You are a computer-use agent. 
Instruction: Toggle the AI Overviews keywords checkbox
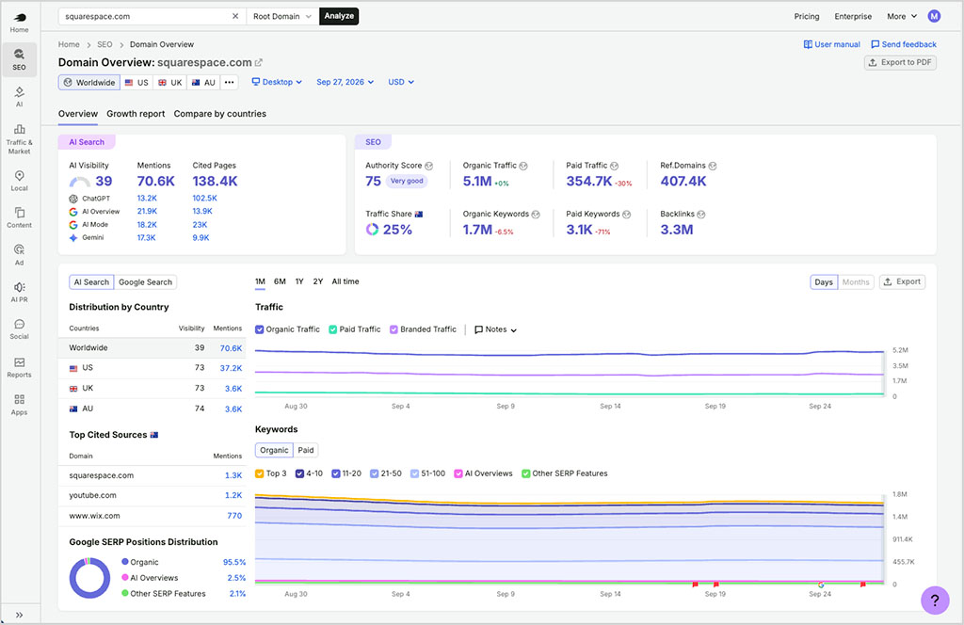[458, 473]
